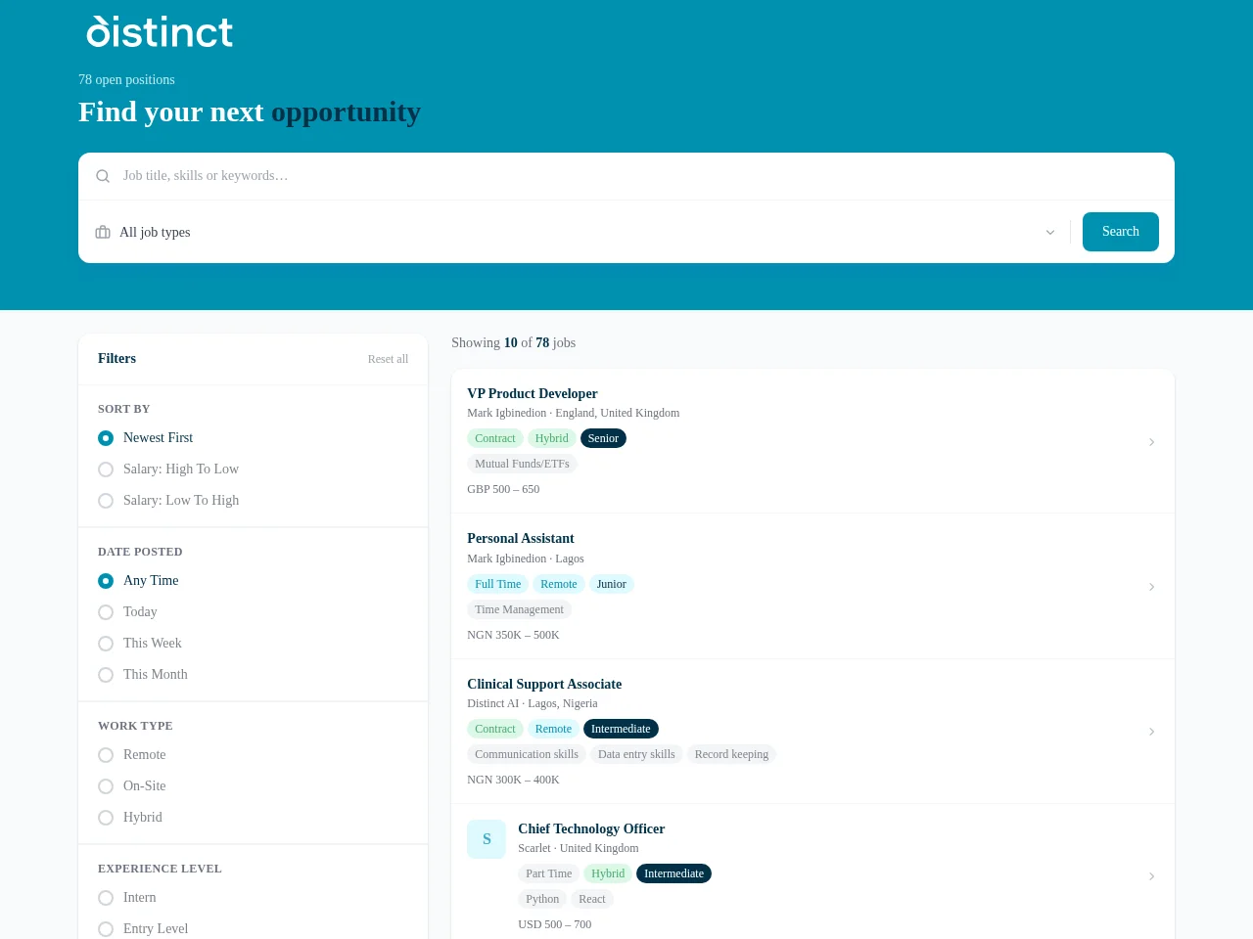
Task: Choose Remote work type
Action: coord(132,755)
